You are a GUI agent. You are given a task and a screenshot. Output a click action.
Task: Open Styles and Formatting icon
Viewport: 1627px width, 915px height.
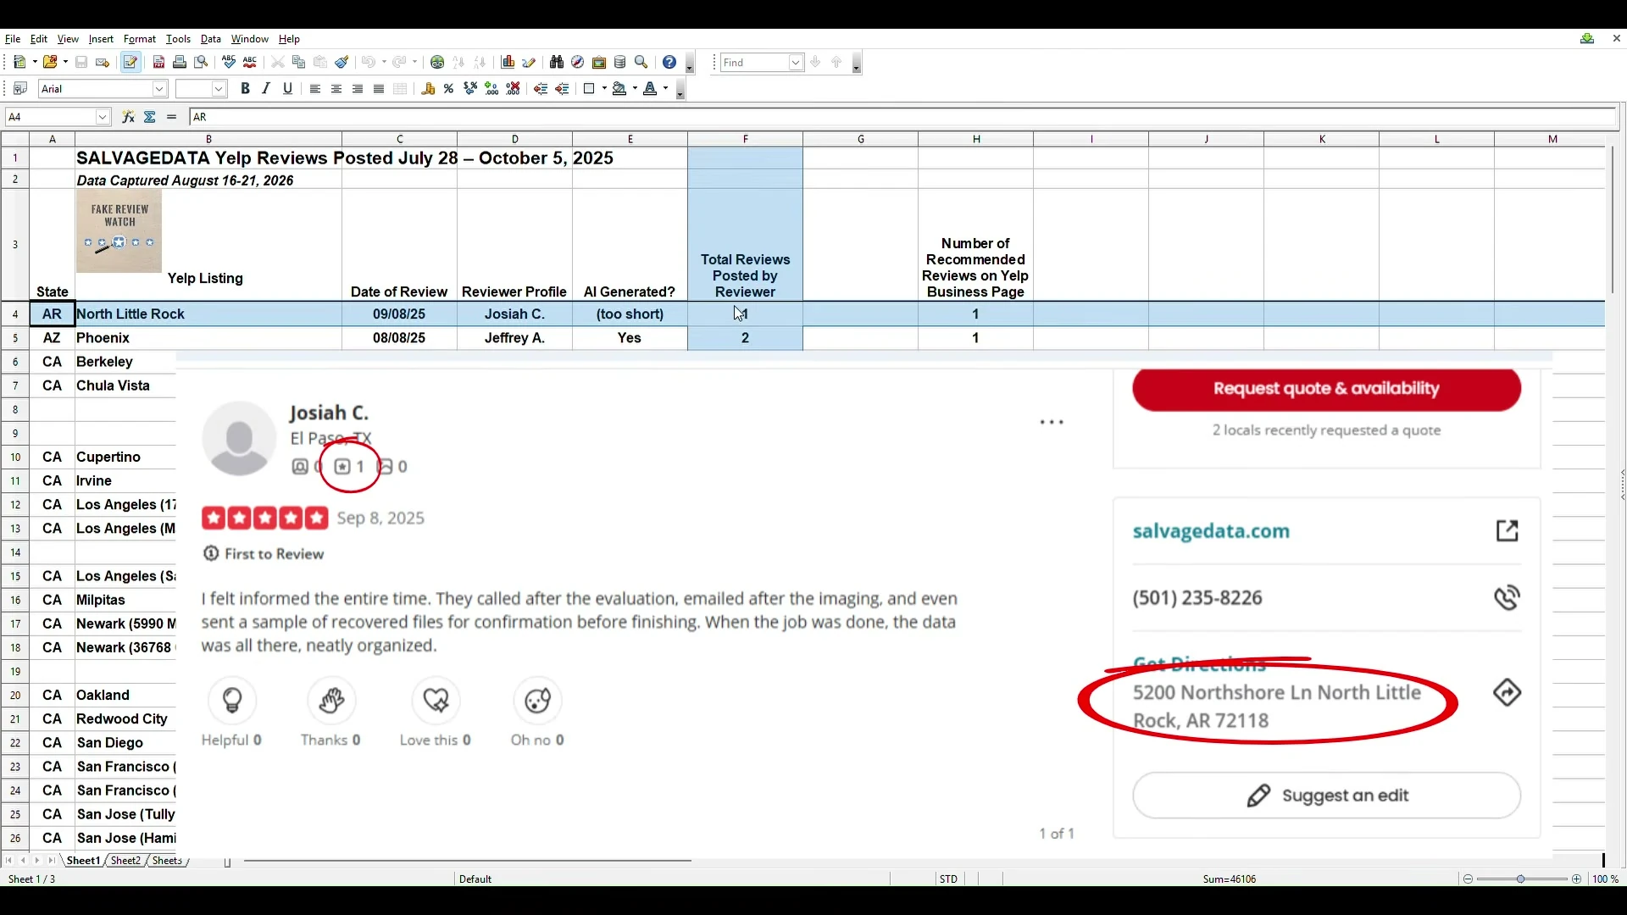(20, 89)
